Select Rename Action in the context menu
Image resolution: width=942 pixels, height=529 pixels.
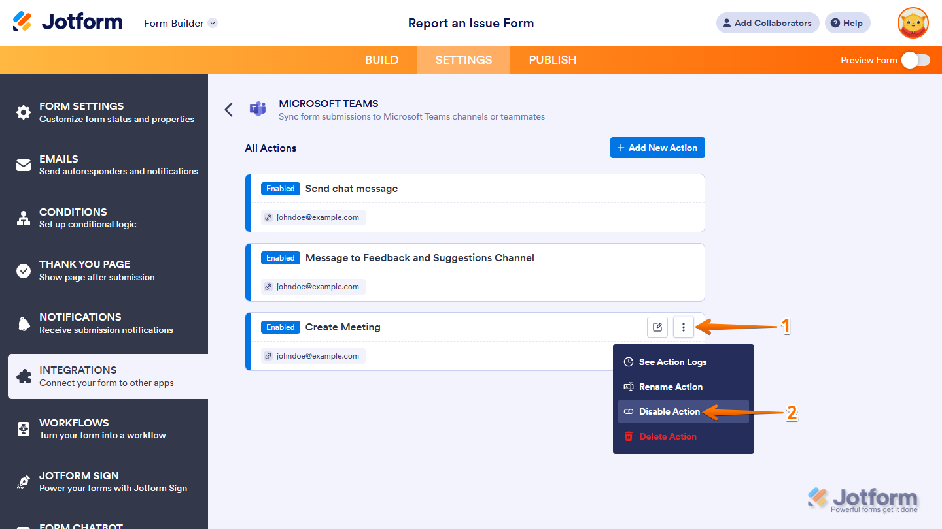pyautogui.click(x=672, y=387)
